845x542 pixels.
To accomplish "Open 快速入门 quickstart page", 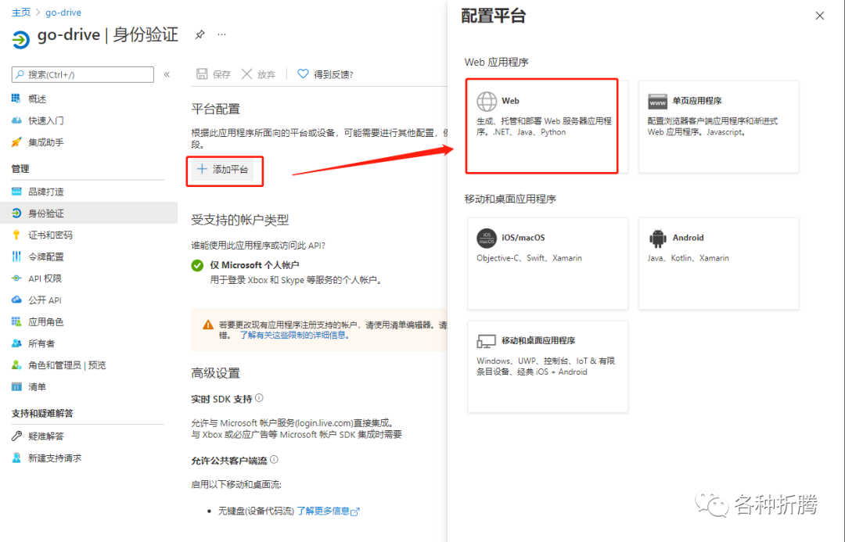I will pyautogui.click(x=46, y=120).
